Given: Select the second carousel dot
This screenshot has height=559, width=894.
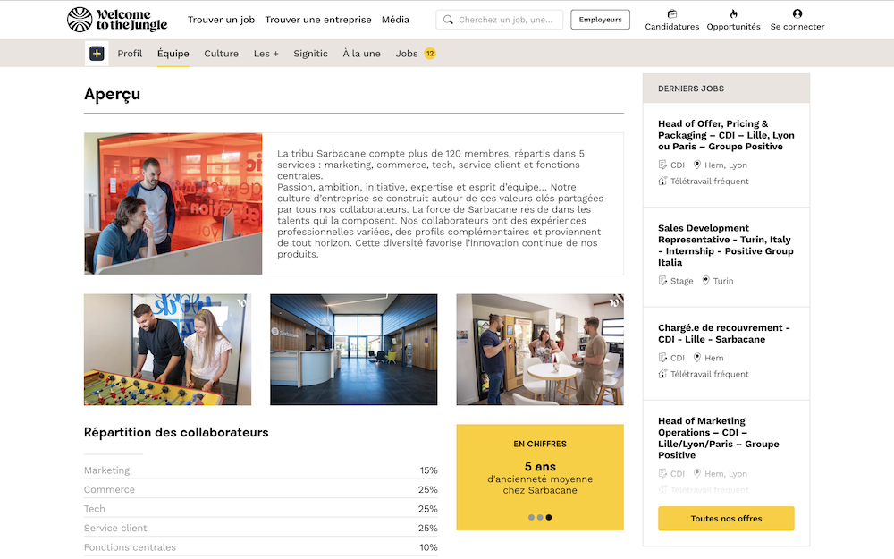Looking at the screenshot, I should point(540,517).
